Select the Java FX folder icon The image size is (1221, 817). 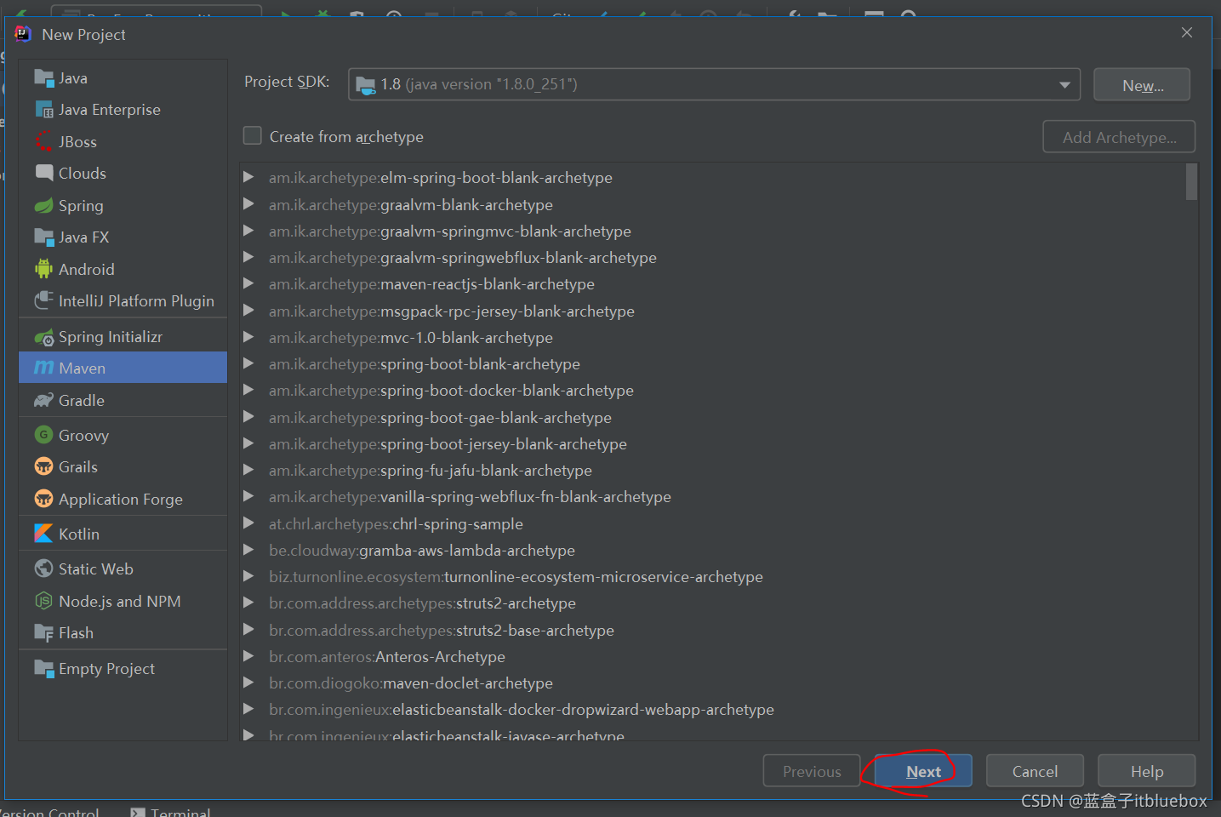(43, 237)
